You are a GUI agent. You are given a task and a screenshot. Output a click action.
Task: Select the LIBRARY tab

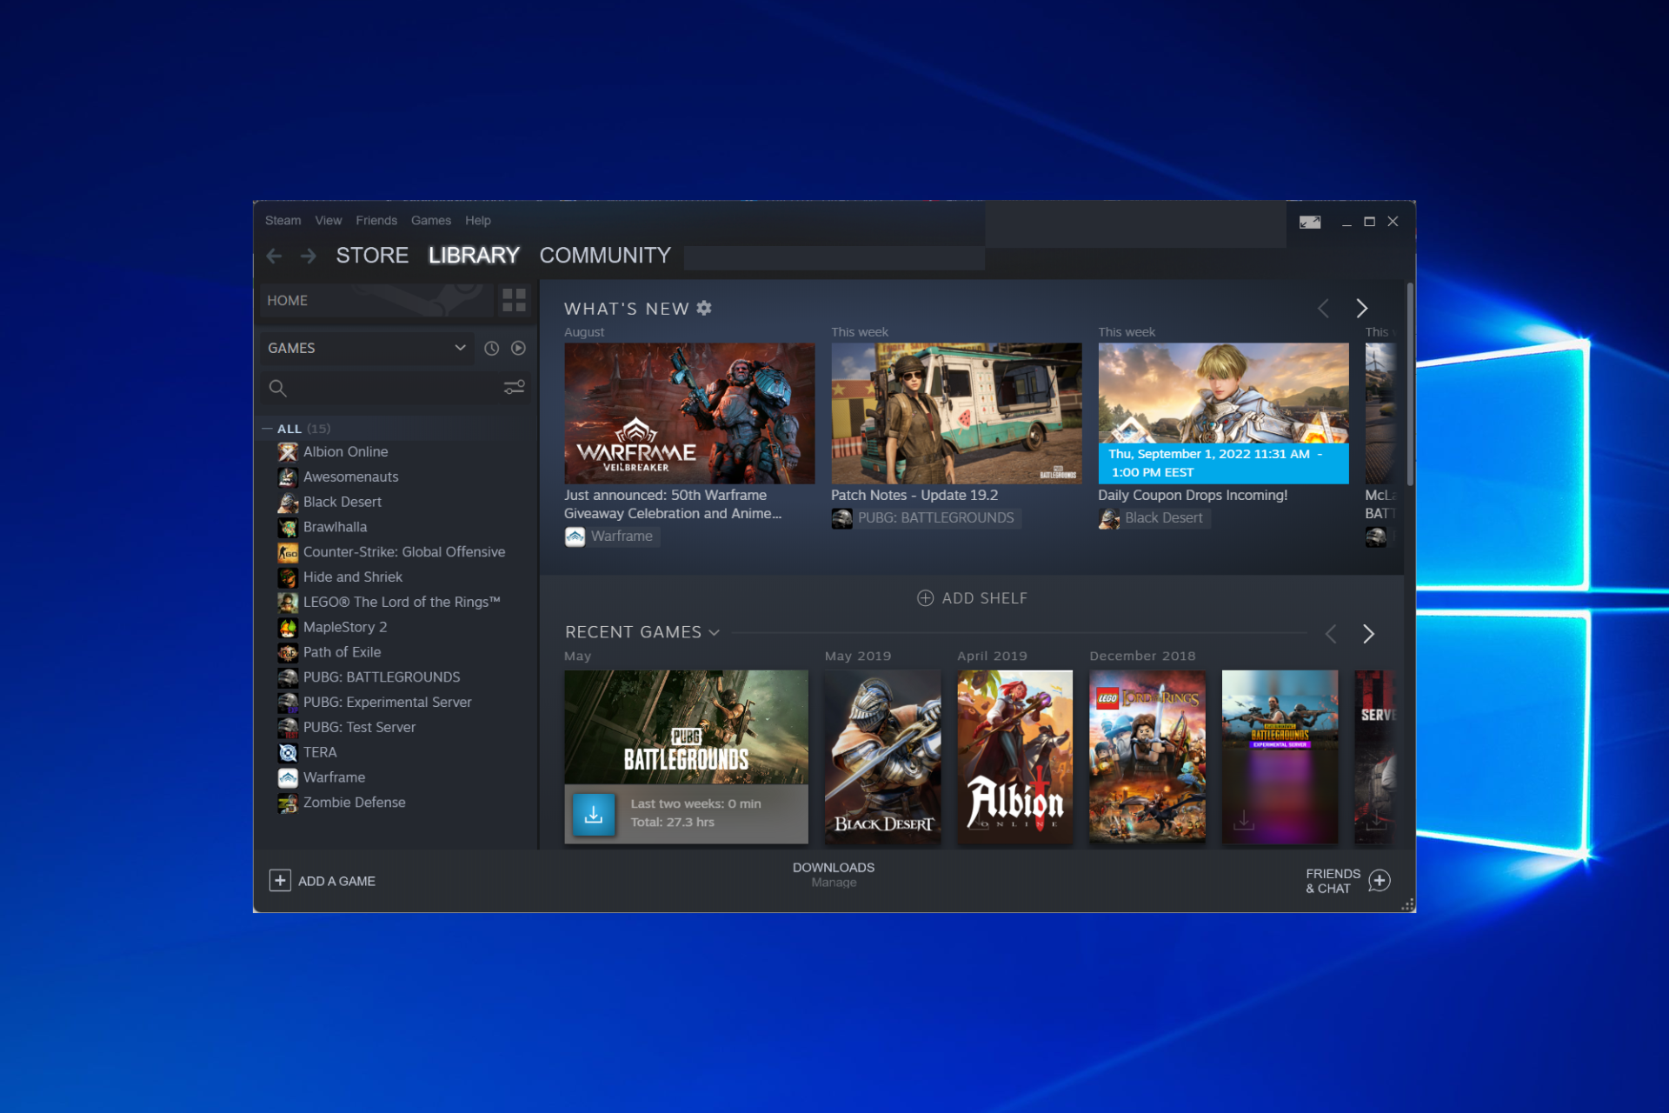[474, 256]
